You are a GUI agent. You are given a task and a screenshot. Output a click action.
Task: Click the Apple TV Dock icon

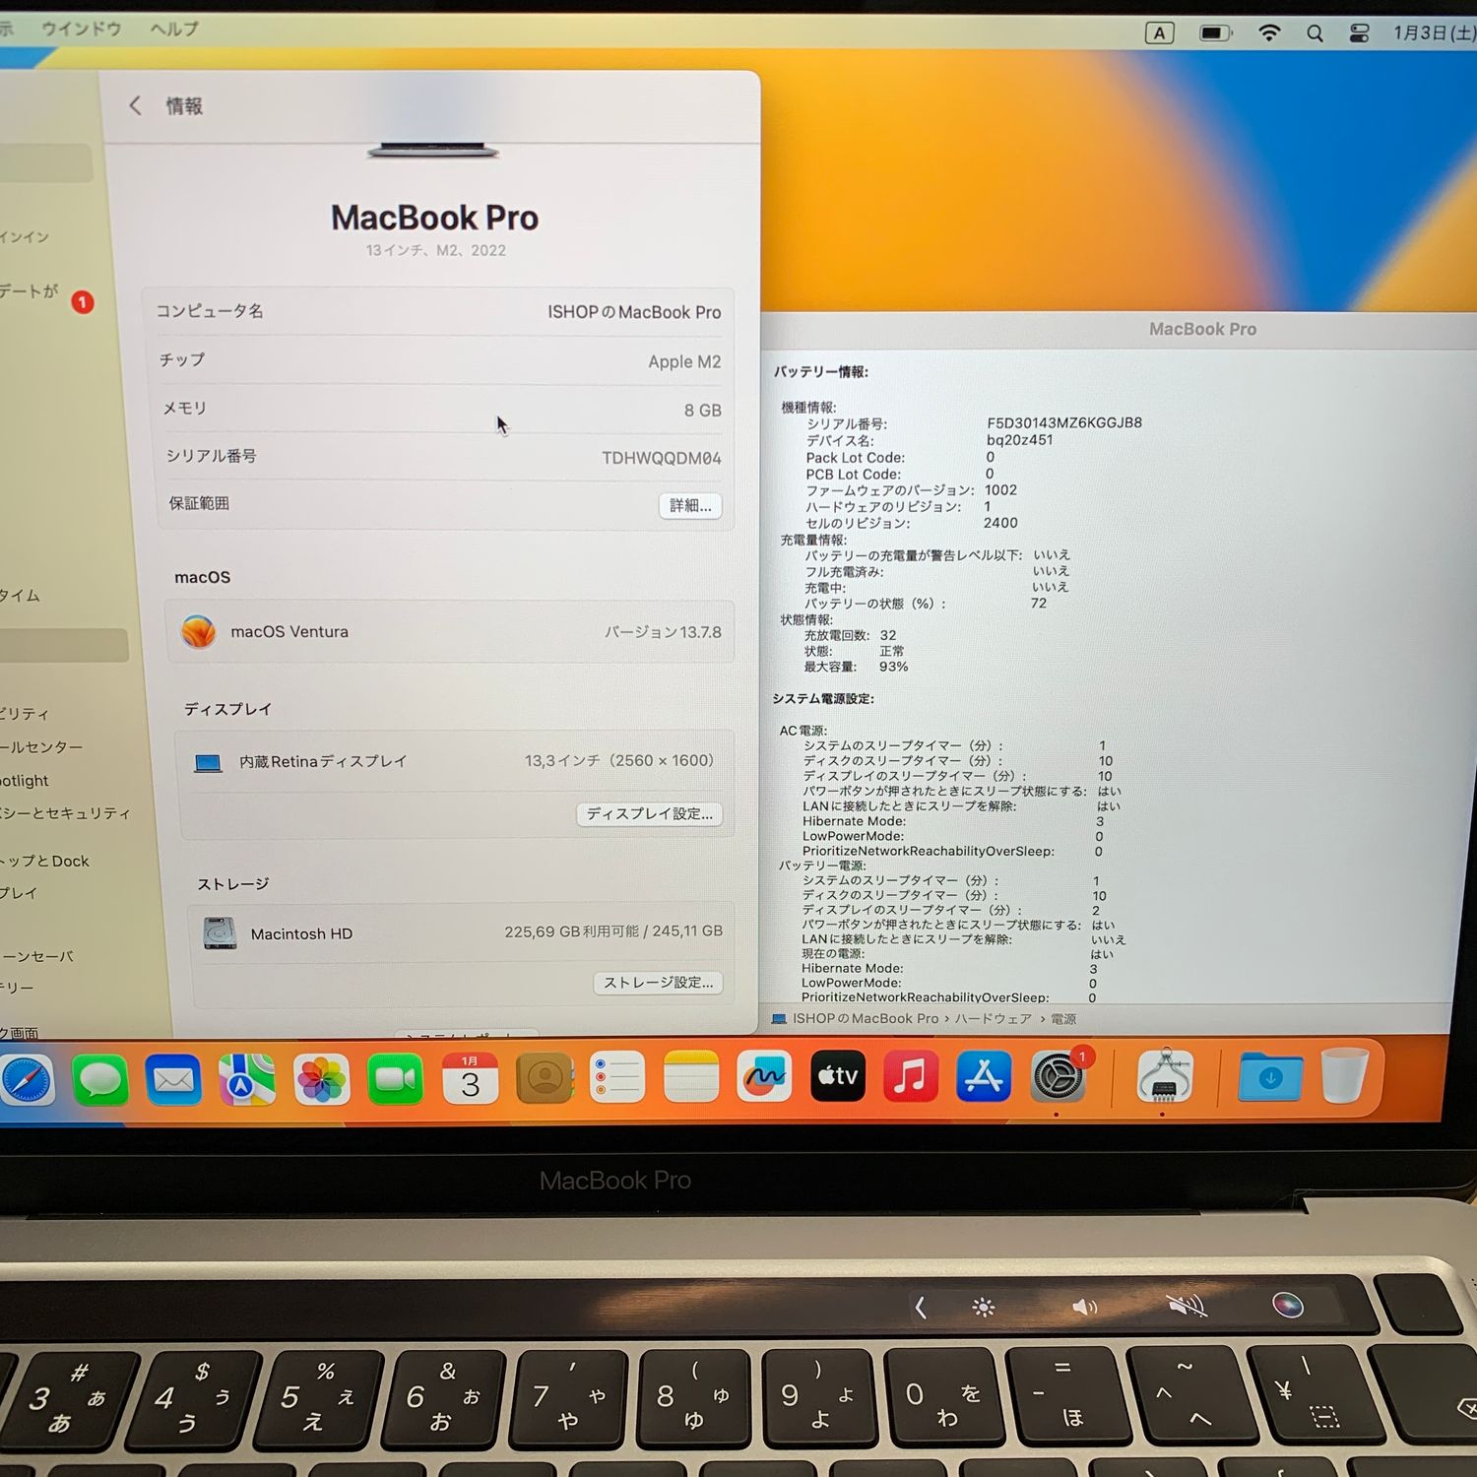point(837,1076)
